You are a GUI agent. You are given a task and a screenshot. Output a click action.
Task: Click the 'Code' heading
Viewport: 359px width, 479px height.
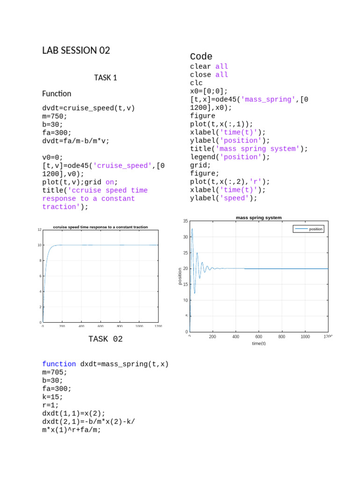201,57
